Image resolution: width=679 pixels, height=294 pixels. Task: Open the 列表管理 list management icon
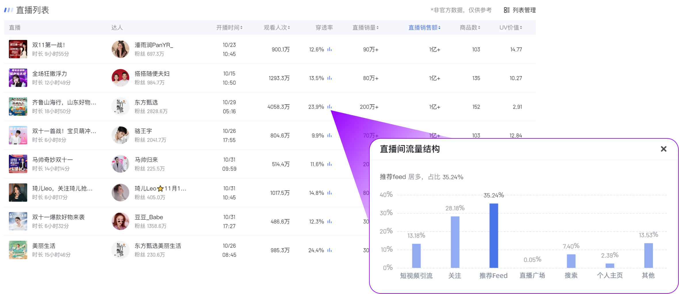pos(507,10)
